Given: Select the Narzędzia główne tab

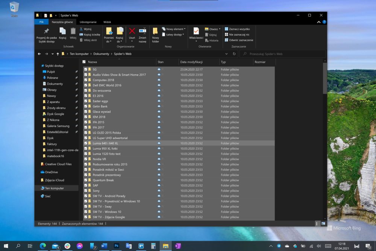Looking at the screenshot, I should point(62,22).
